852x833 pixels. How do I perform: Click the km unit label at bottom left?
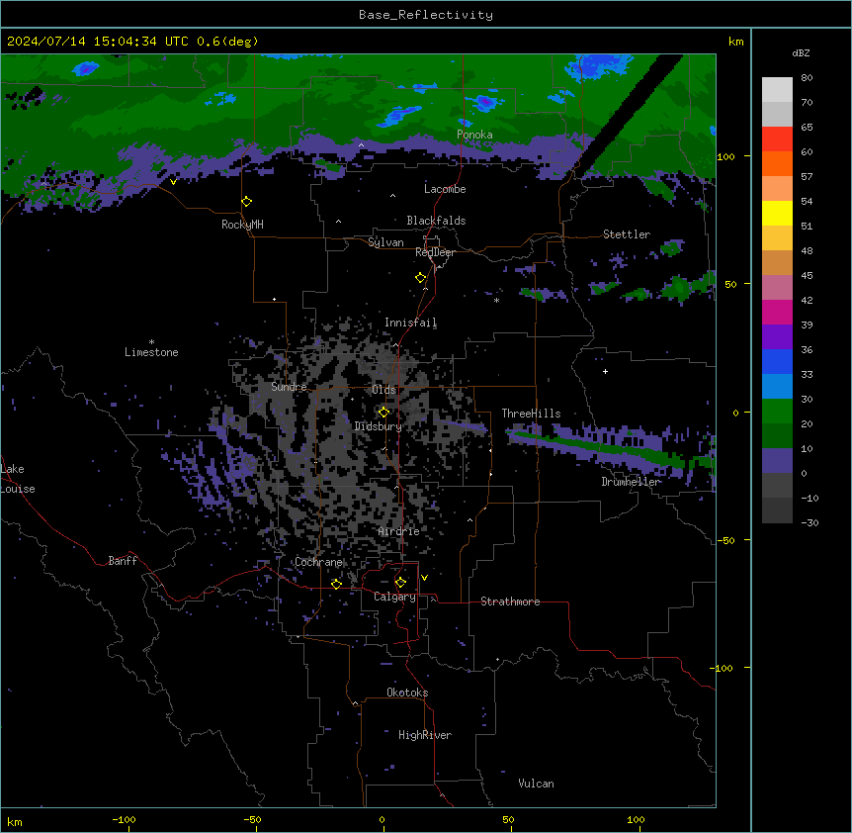click(15, 822)
